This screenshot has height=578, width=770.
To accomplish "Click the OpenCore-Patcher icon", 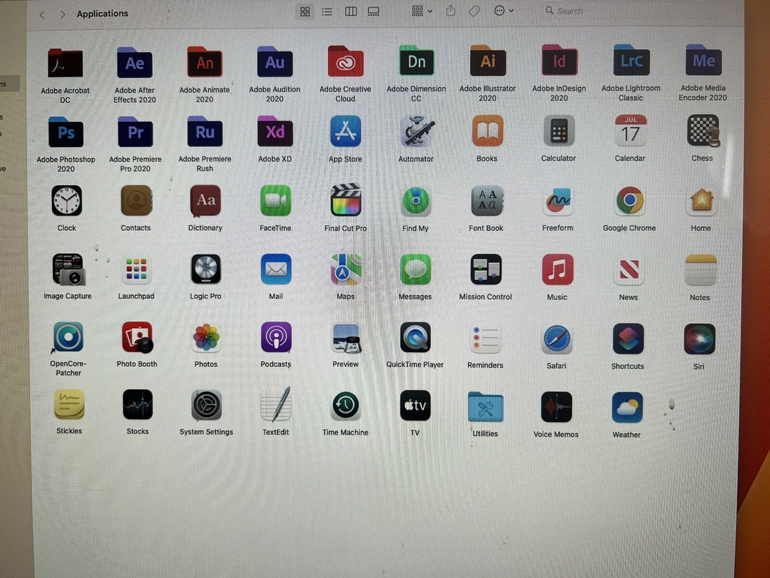I will coord(68,337).
